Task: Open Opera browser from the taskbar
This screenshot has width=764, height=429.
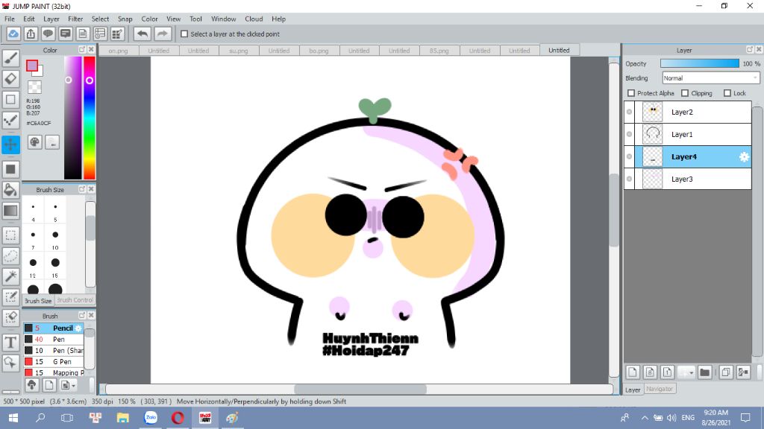Action: (178, 417)
